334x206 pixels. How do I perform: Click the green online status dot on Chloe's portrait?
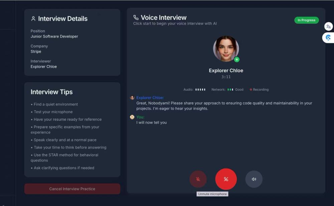236,59
